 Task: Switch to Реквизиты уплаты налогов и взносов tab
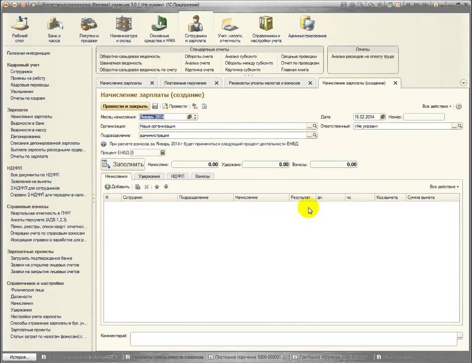click(264, 83)
